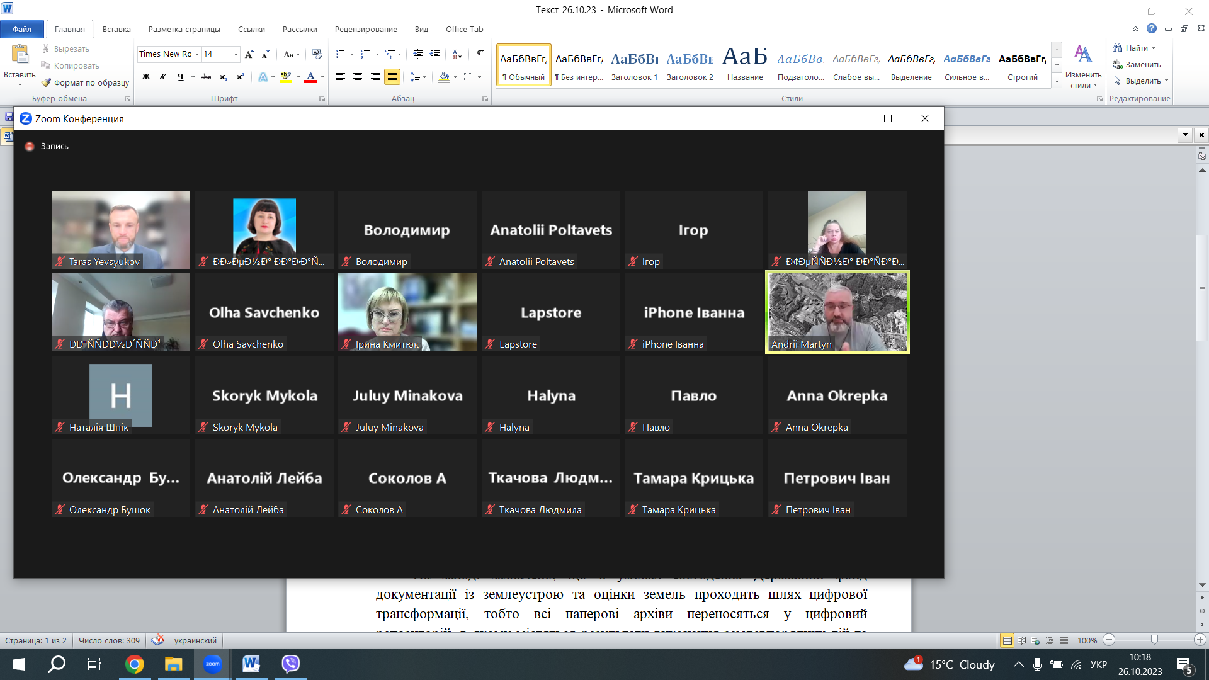Increase font size with the grow-font icon
Screen dimensions: 1209x680
coord(249,54)
